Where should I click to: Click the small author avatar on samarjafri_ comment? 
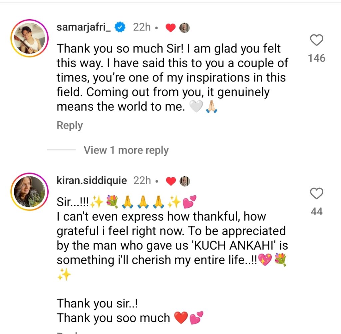pos(184,28)
